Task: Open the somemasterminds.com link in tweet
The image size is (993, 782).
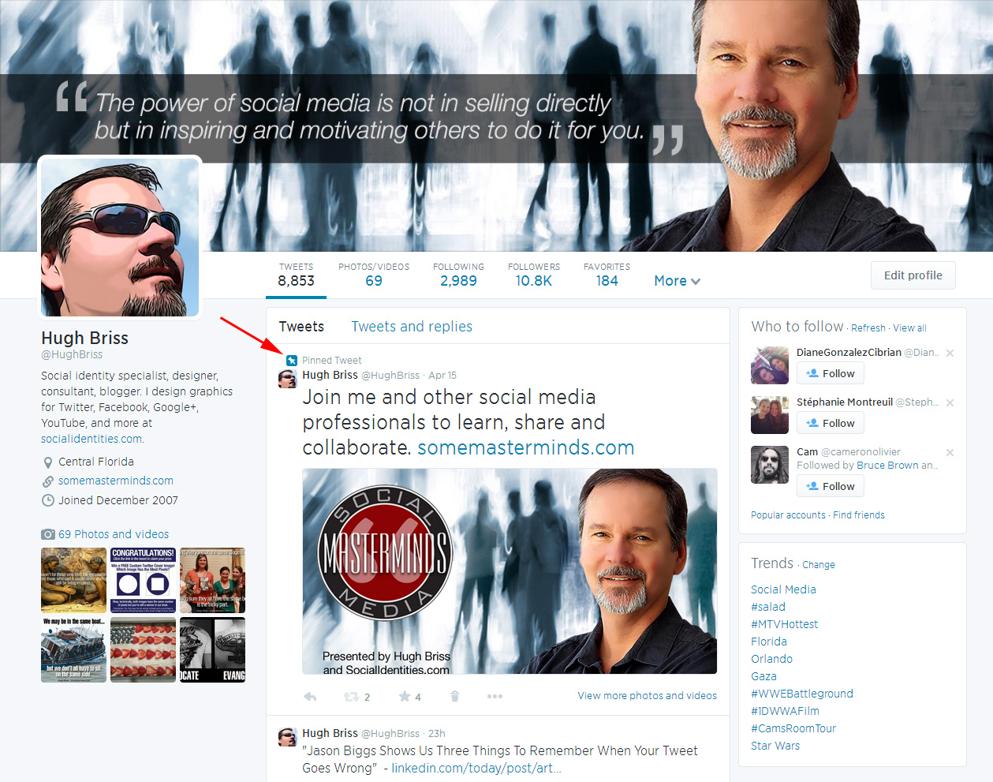Action: click(x=525, y=447)
